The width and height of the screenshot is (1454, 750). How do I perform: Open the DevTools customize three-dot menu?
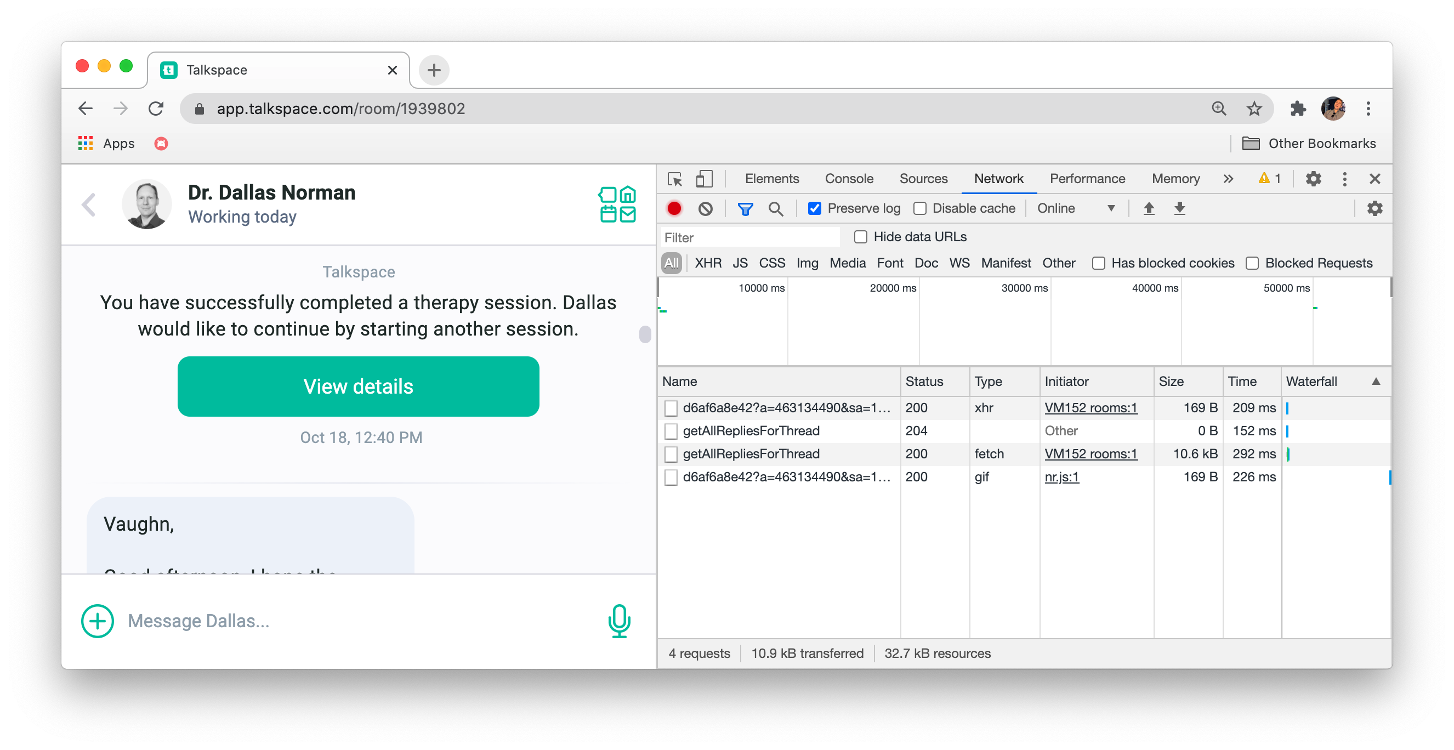click(x=1344, y=179)
